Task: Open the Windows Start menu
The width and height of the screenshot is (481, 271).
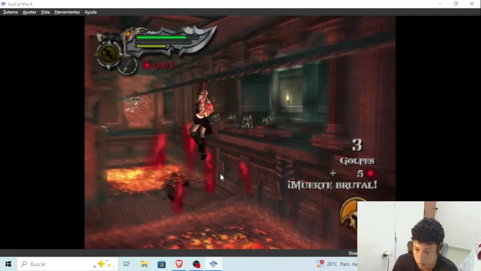Action: [x=8, y=264]
